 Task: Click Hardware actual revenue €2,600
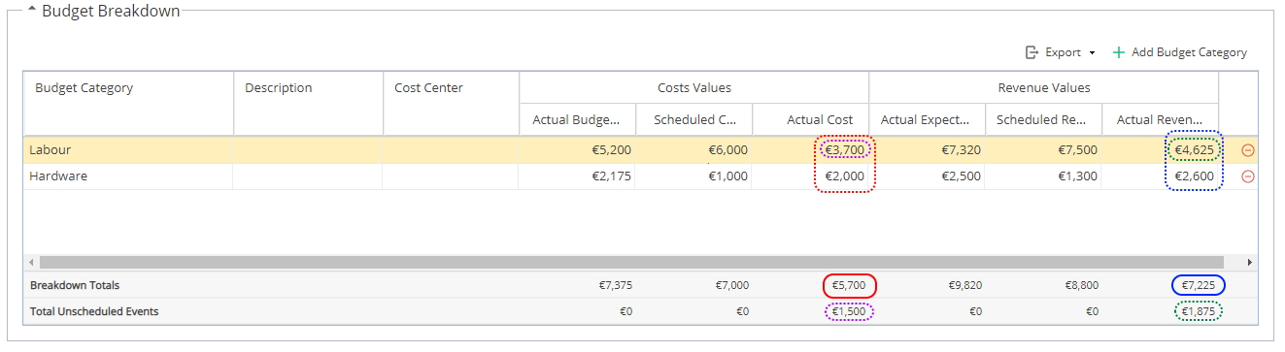tap(1194, 176)
